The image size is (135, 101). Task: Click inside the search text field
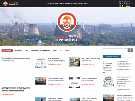click(115, 50)
